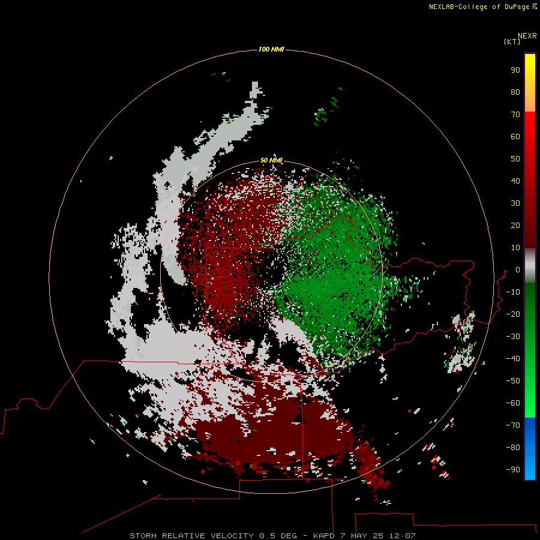Click the KT units label above the scale
This screenshot has height=540, width=540.
coord(512,41)
